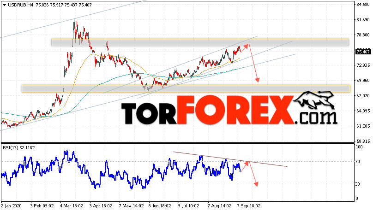Viewport: 373px width, 211px height.
Task: Select the OHLC values 75.836 75.917 75.437 75.467
Action: point(64,5)
